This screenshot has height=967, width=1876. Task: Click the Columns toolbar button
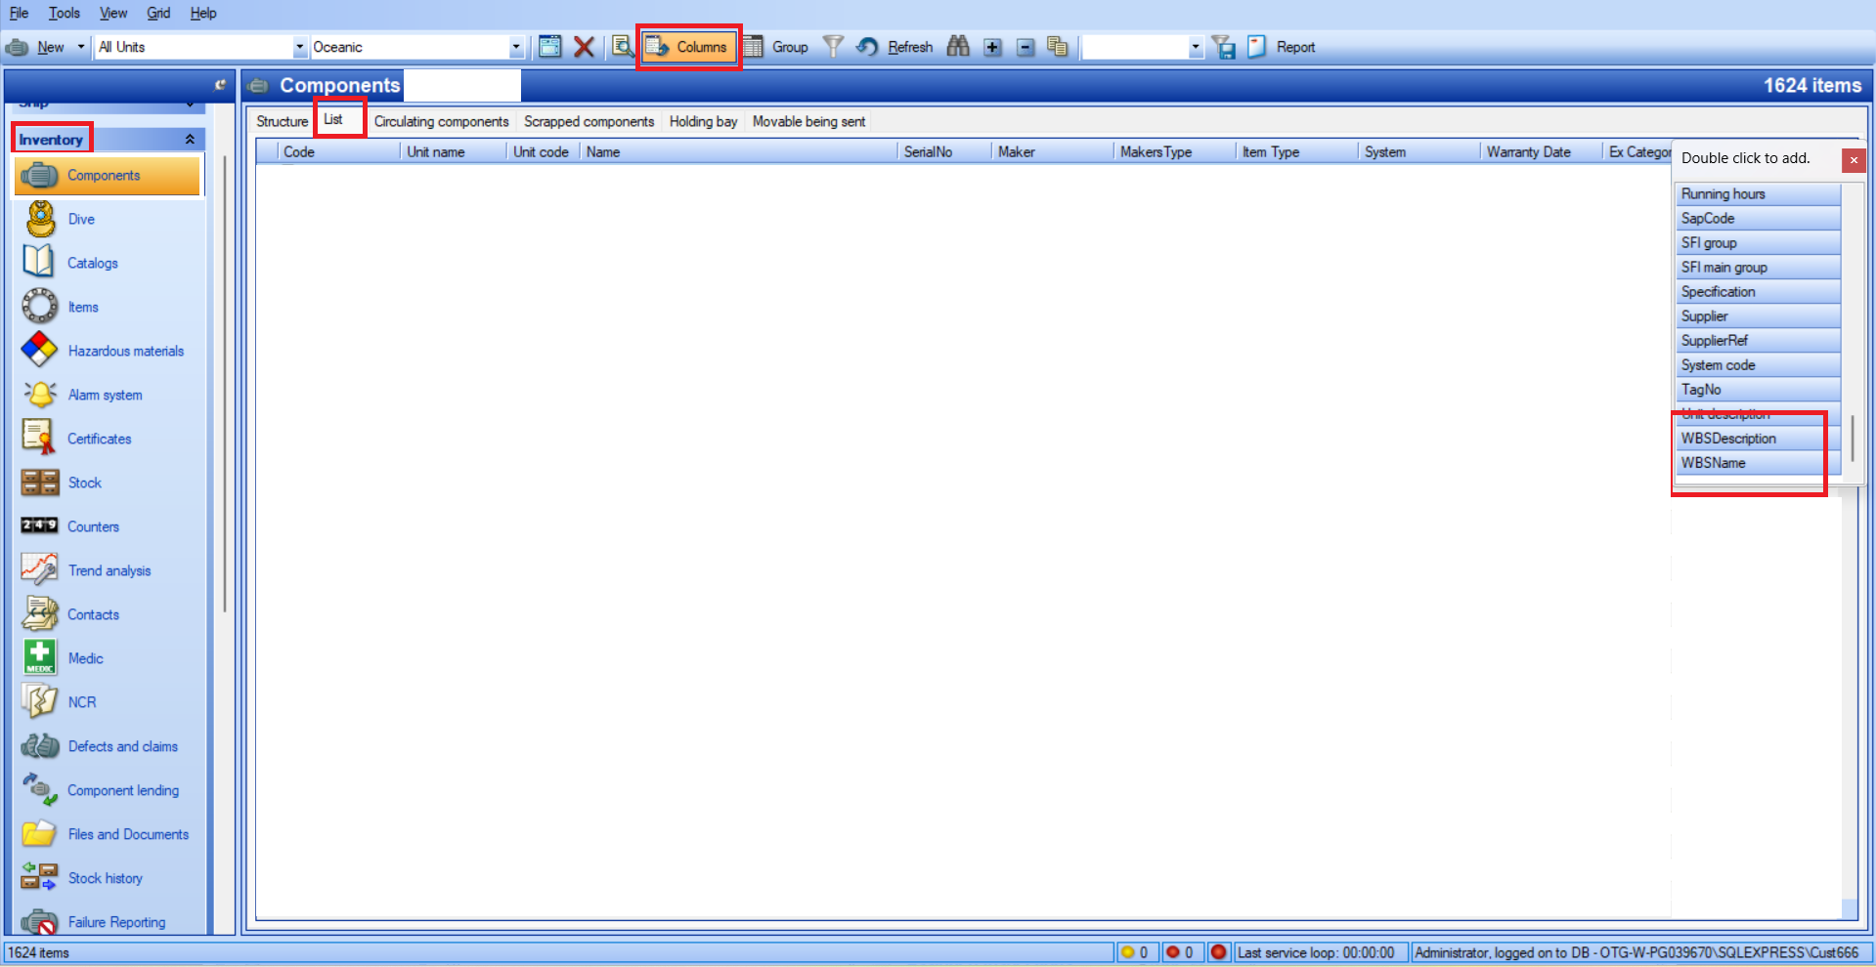pyautogui.click(x=688, y=47)
